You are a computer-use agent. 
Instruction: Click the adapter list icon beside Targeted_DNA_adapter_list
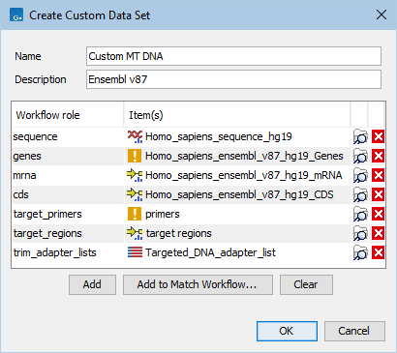coord(135,252)
